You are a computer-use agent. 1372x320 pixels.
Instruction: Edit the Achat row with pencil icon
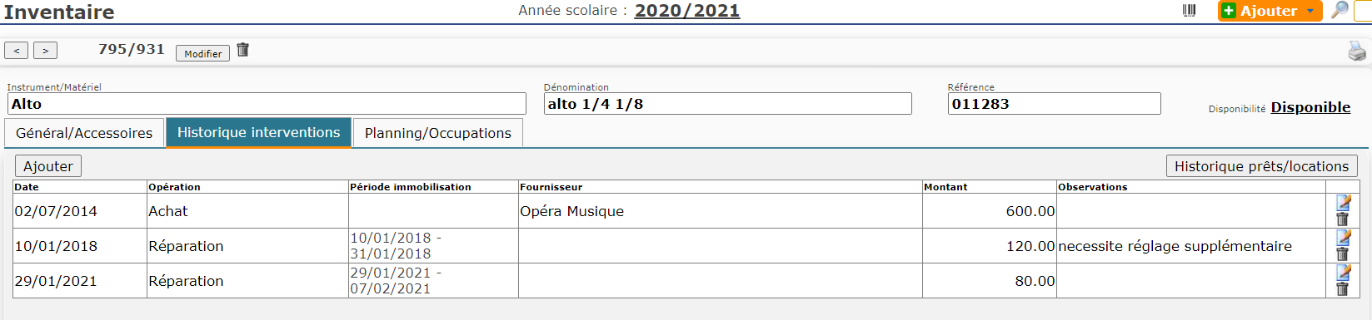tap(1343, 202)
